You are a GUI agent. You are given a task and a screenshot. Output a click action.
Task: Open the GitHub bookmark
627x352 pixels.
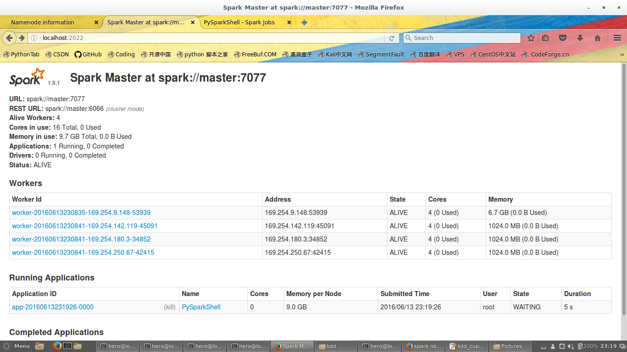click(88, 54)
